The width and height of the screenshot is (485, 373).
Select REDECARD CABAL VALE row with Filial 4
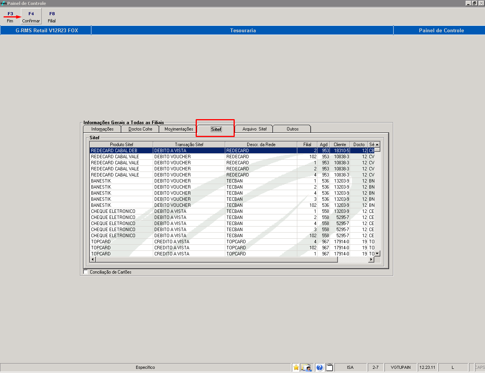click(232, 175)
